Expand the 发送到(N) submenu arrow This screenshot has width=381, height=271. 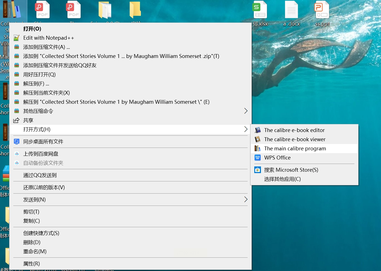[x=246, y=199]
